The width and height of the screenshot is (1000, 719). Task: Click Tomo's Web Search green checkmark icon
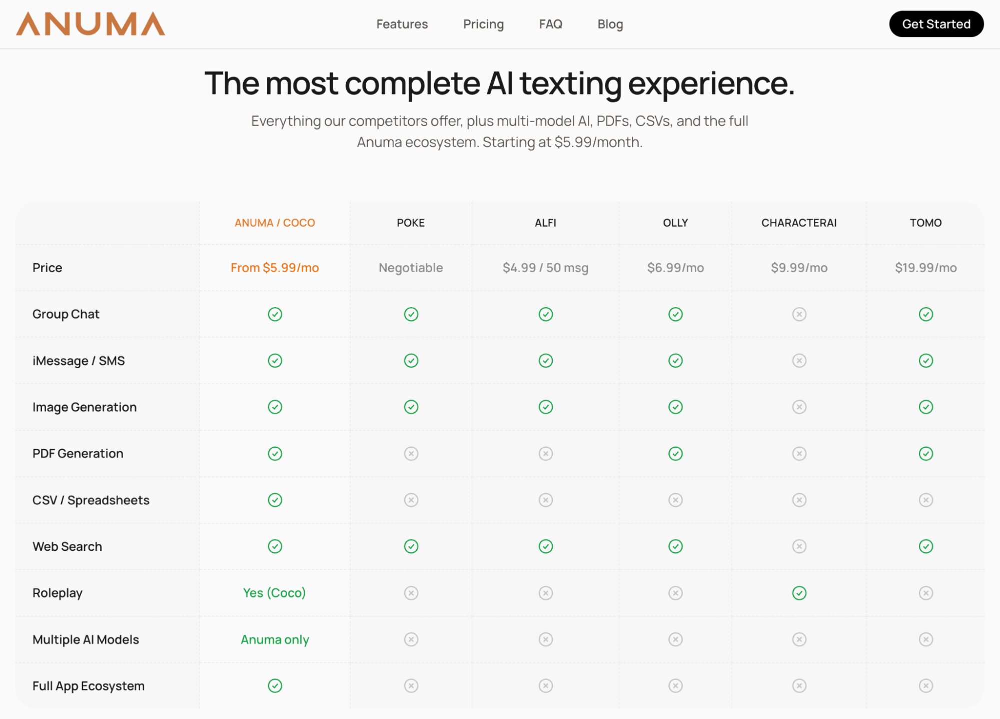click(925, 546)
